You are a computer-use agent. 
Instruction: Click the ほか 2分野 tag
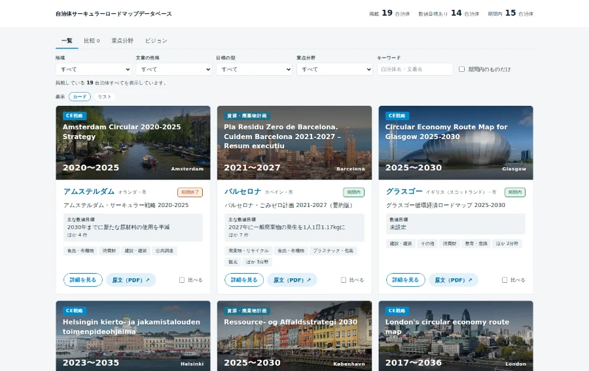507,244
